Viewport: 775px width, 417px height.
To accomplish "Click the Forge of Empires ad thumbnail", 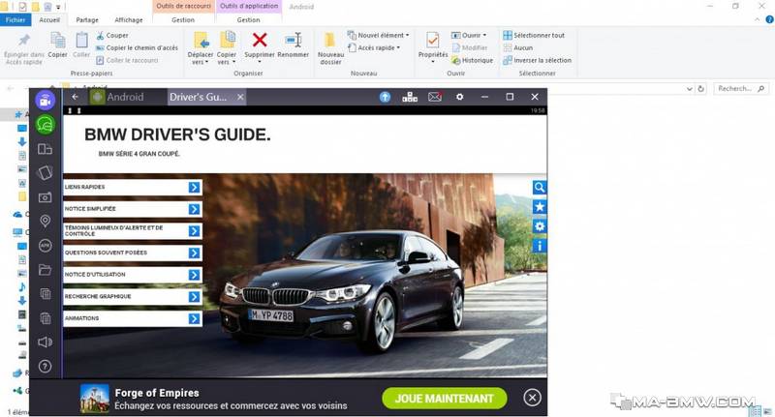I will tap(94, 399).
